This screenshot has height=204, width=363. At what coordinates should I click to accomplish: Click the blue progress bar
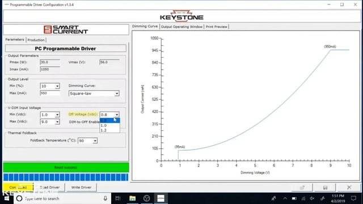66,177
